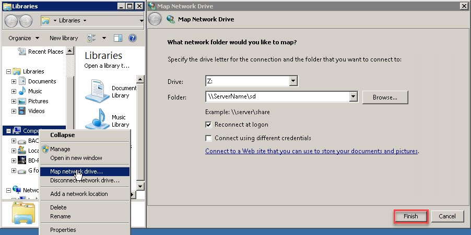The width and height of the screenshot is (471, 235).
Task: Expand the Documents tree node
Action: click(x=14, y=81)
